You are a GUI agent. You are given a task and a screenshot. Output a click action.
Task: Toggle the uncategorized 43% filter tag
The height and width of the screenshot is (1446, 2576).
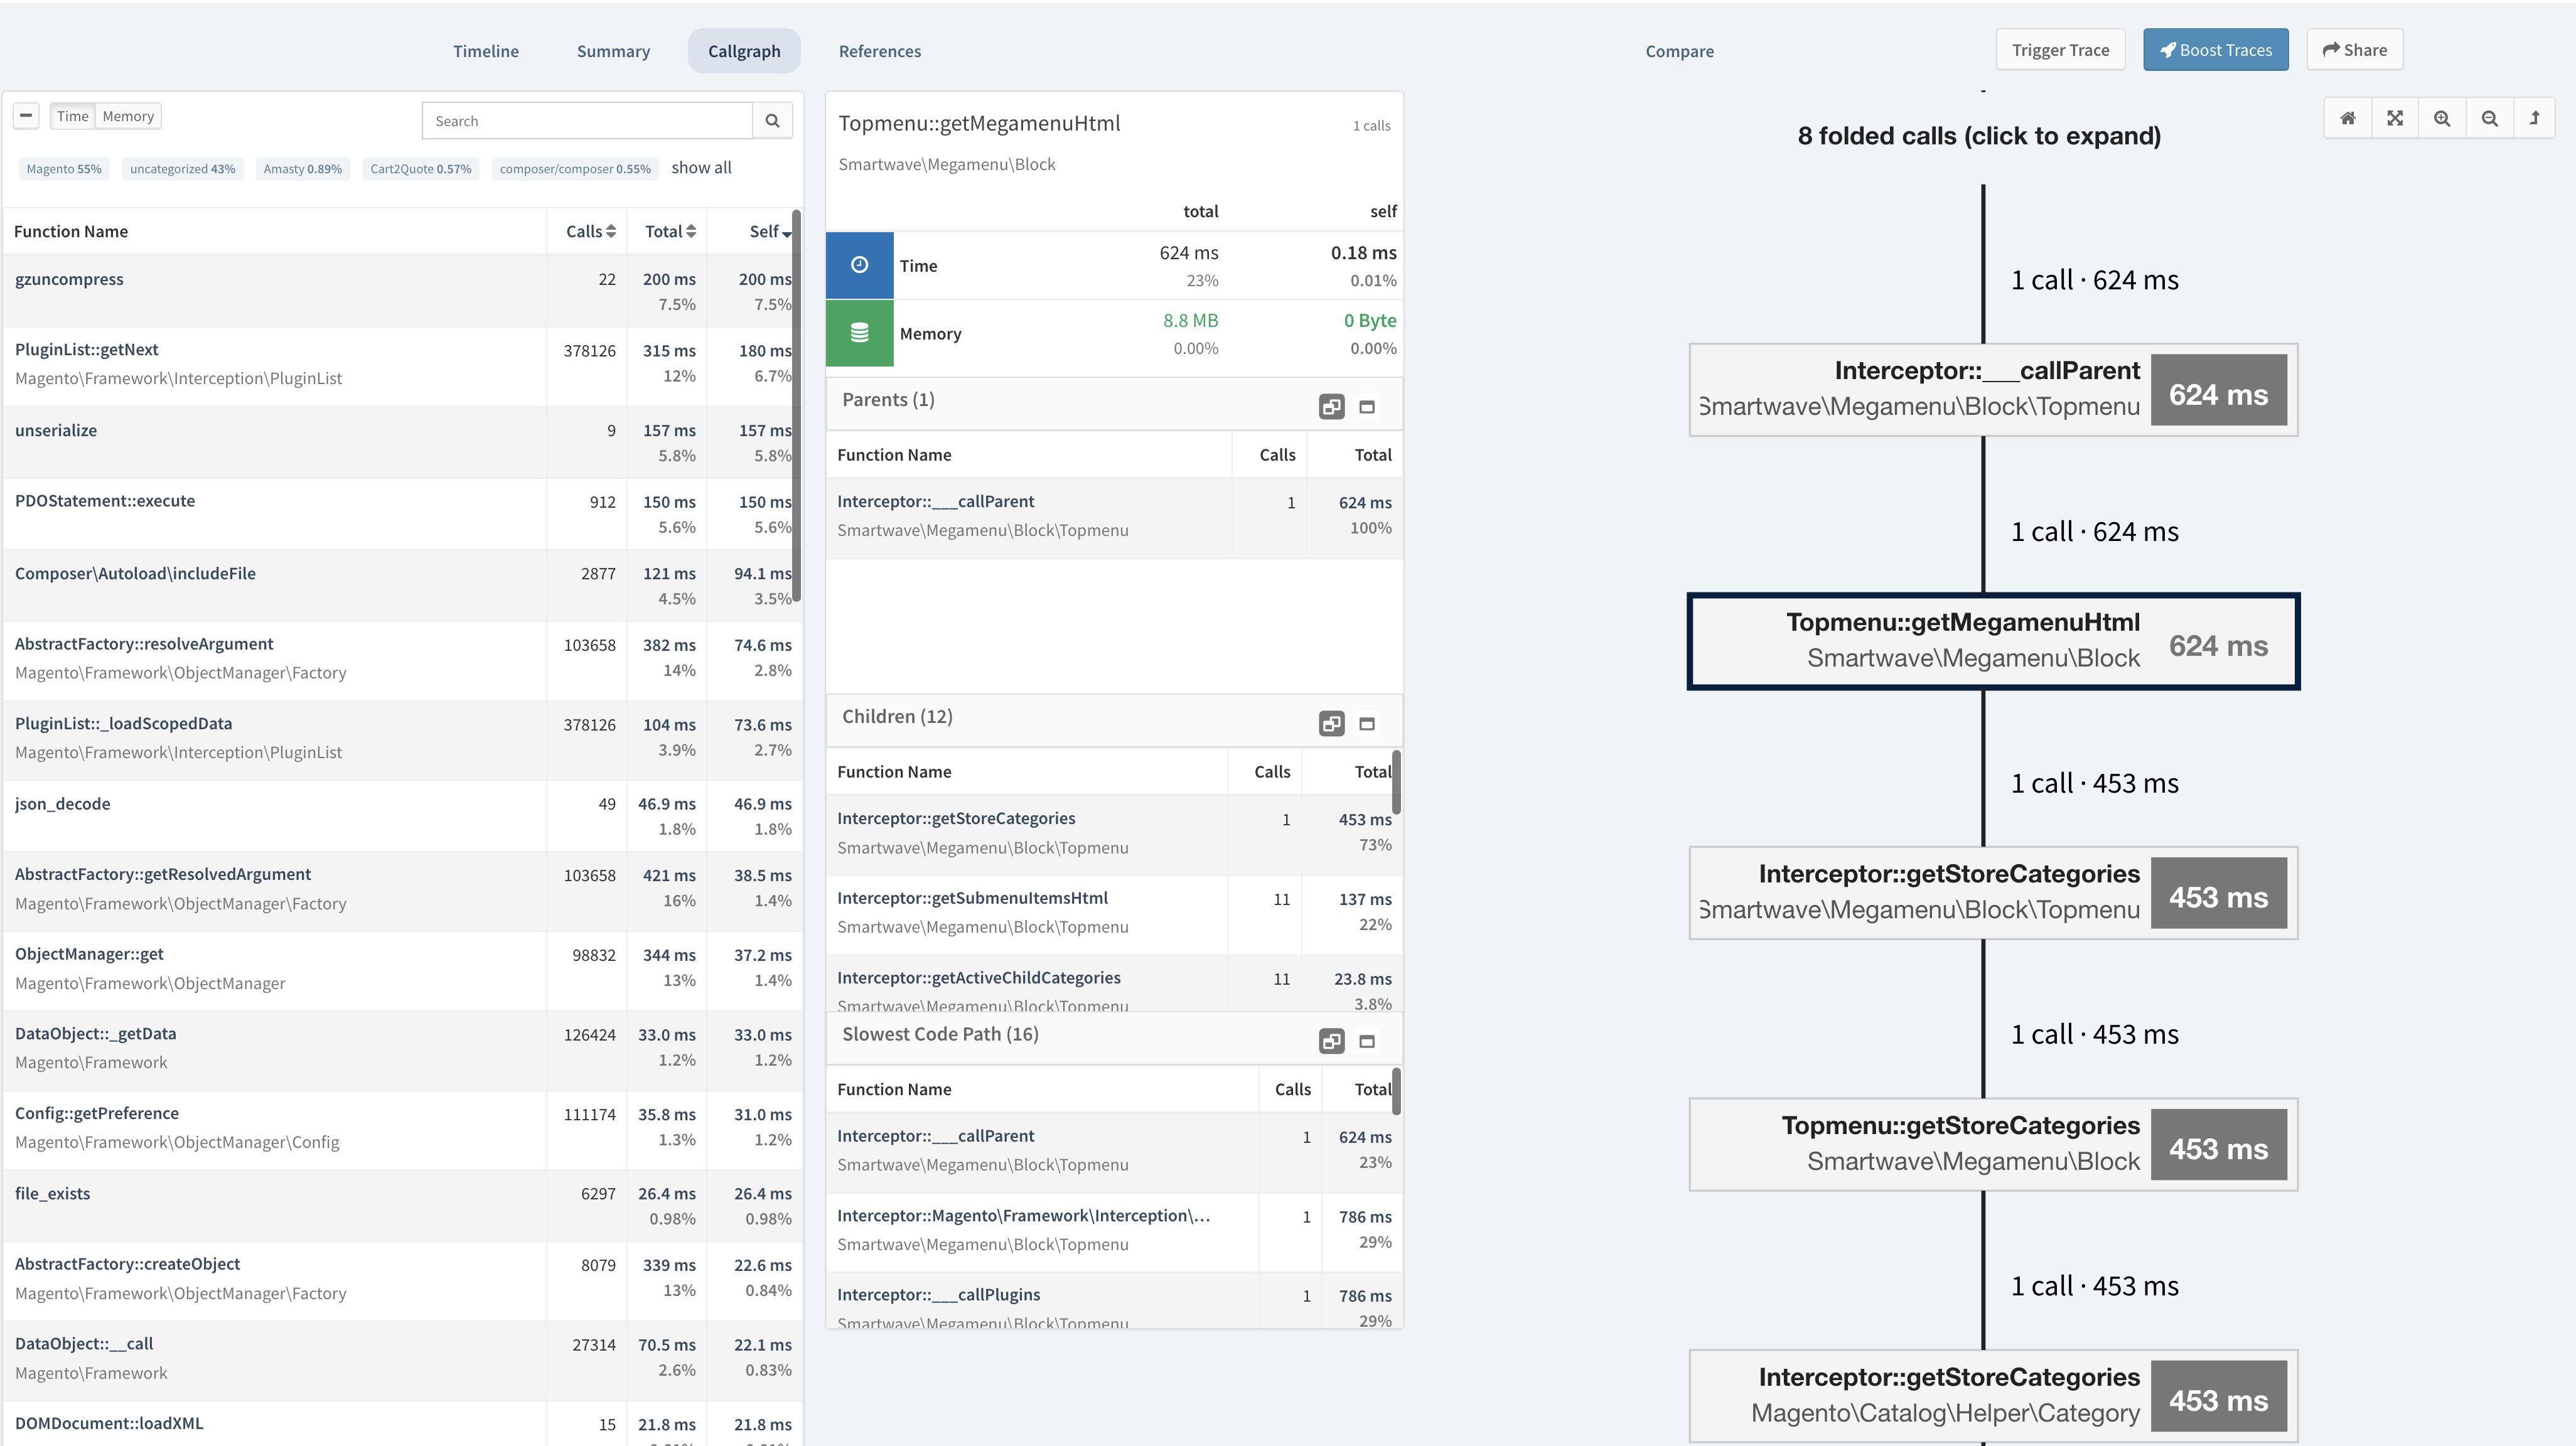point(182,169)
